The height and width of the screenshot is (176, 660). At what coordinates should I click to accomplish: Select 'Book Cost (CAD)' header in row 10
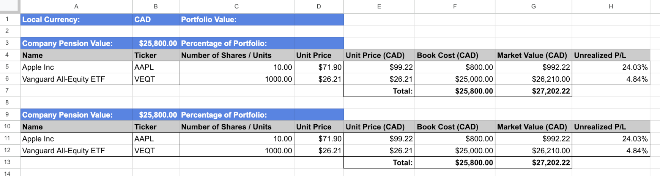pyautogui.click(x=455, y=127)
